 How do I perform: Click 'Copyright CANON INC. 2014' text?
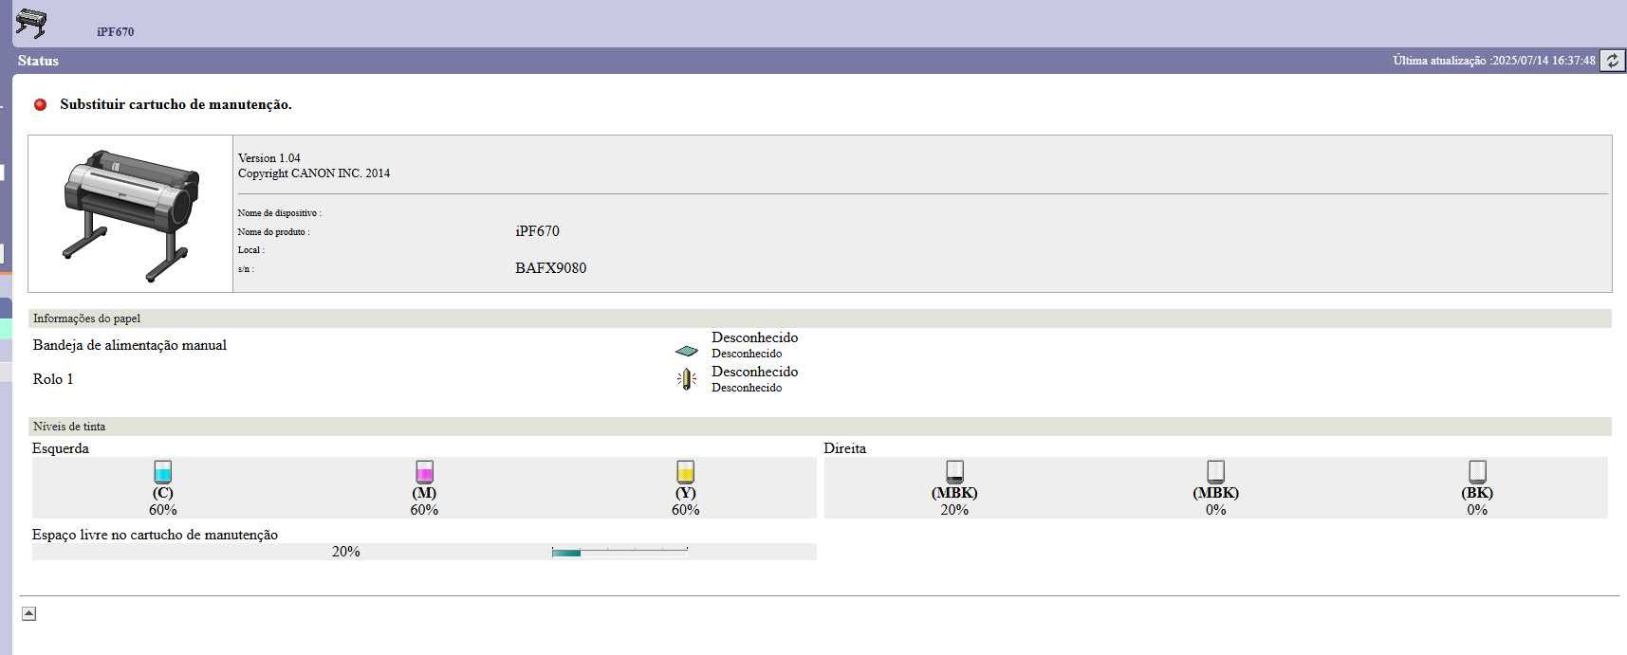(314, 173)
